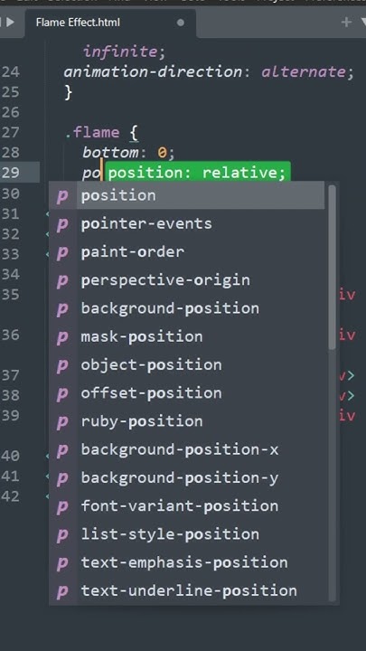Click the green position: relative snippet hint
The image size is (366, 651).
click(197, 173)
